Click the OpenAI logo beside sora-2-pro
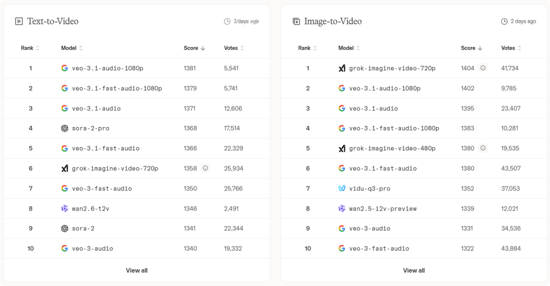Screen dimensions: 550x286 (x=65, y=128)
